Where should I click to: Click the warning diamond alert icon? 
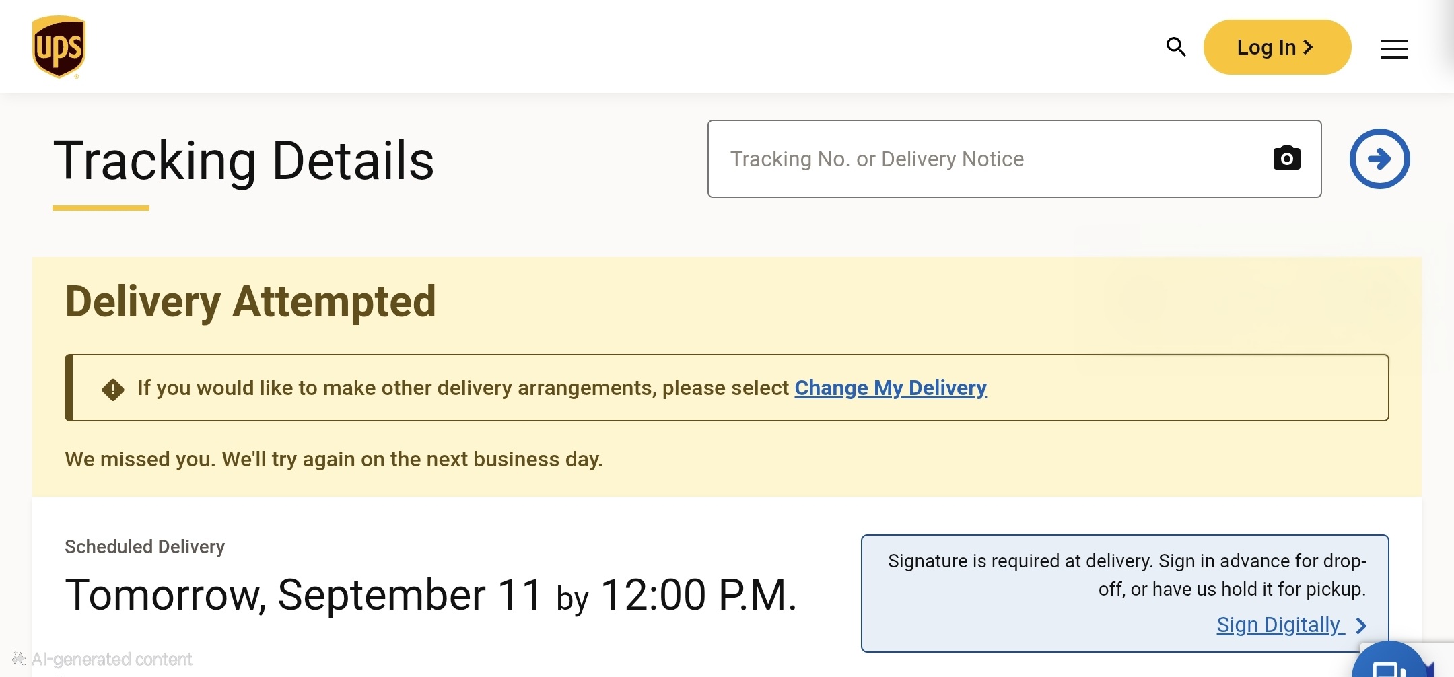click(113, 389)
